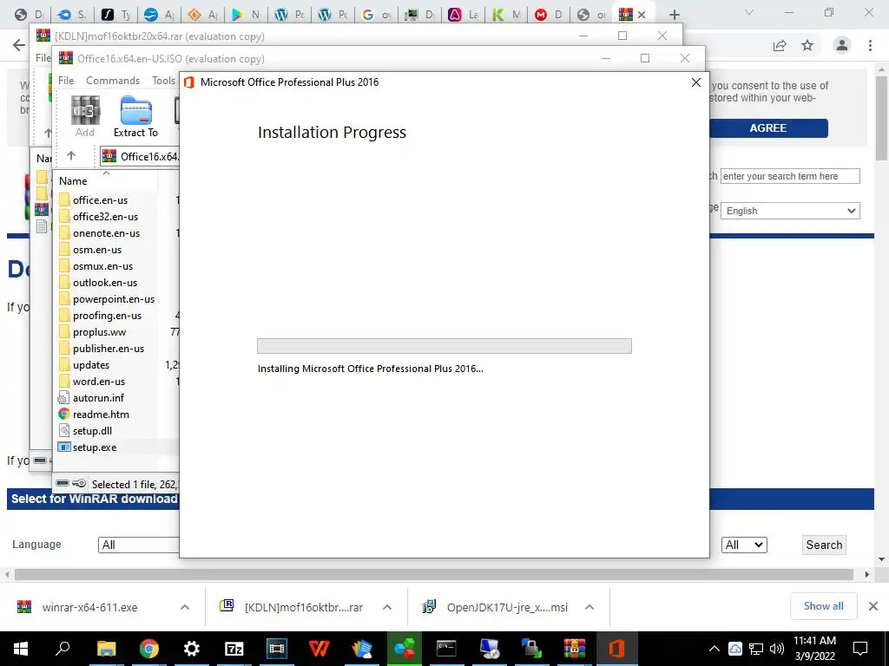The width and height of the screenshot is (889, 666).
Task: Open the winrar-x64-611.exe downloaded file
Action: click(x=89, y=607)
